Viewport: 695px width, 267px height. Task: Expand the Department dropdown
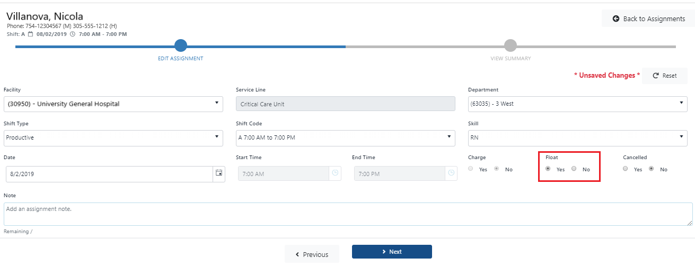[577, 104]
